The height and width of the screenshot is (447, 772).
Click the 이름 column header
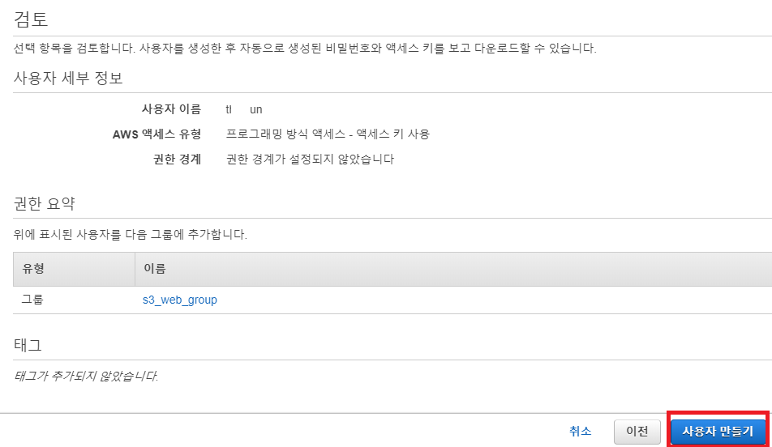coord(155,268)
